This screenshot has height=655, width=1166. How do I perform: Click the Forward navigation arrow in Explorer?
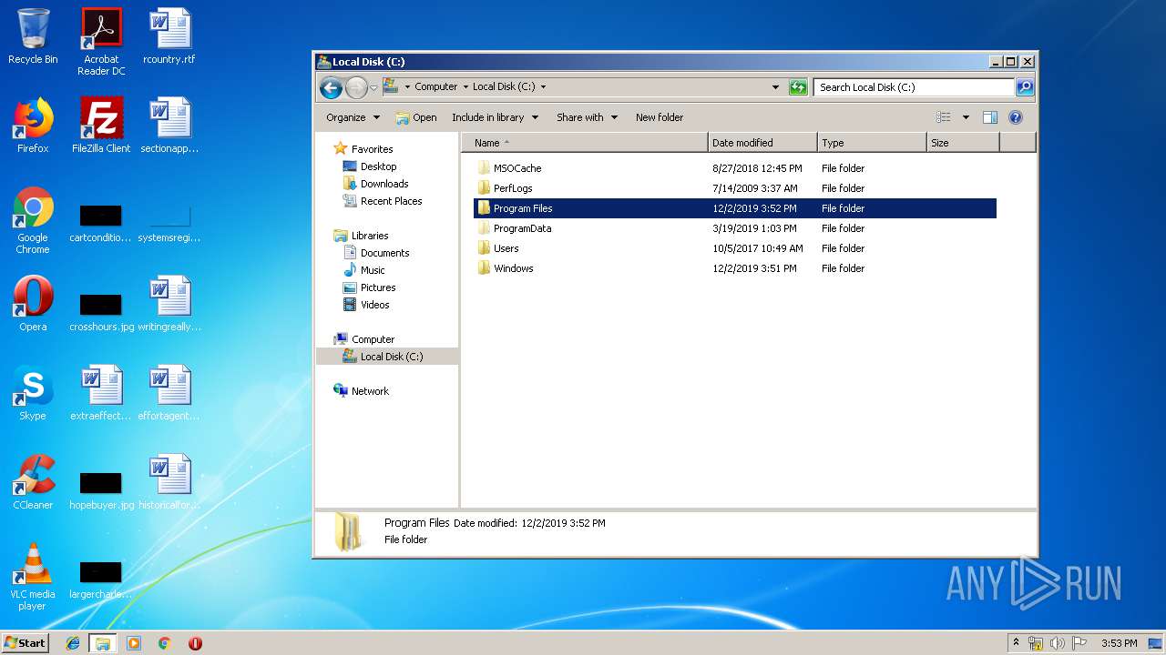pyautogui.click(x=356, y=87)
